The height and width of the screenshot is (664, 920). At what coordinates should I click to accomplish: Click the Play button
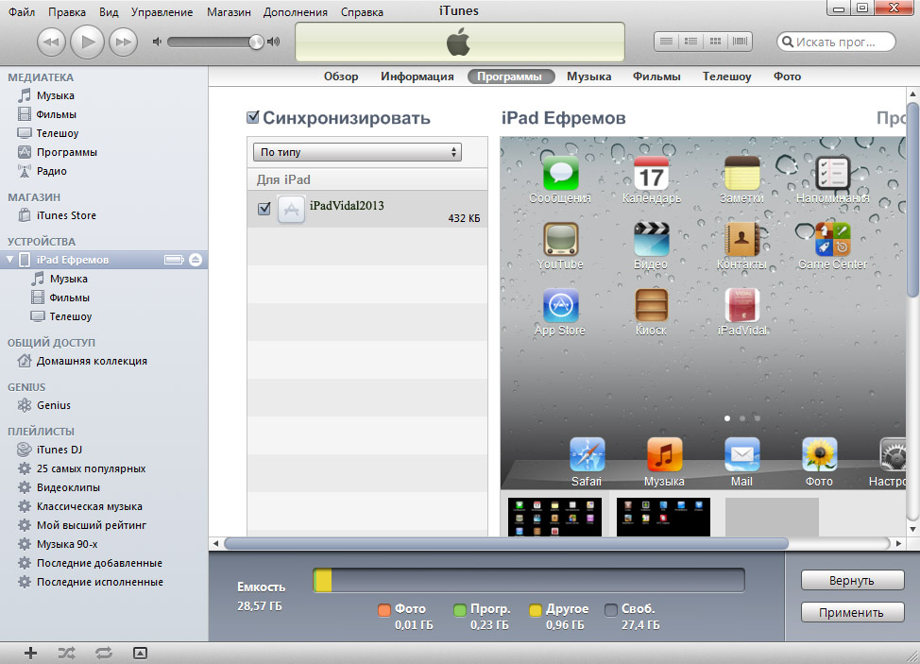click(x=88, y=42)
